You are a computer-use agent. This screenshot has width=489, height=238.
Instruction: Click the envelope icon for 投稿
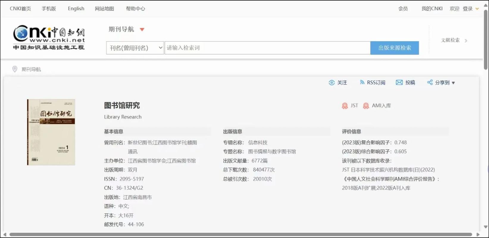(399, 82)
